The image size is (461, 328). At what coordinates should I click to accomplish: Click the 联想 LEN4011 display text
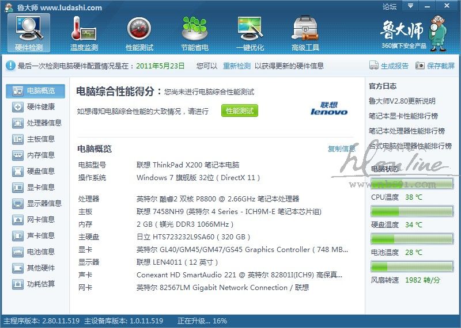click(x=177, y=262)
